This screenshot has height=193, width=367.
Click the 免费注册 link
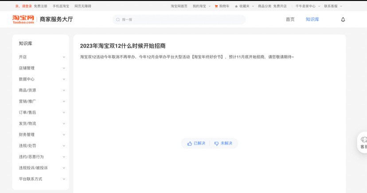point(40,6)
